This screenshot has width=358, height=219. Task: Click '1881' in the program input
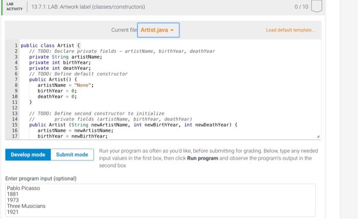(x=13, y=194)
